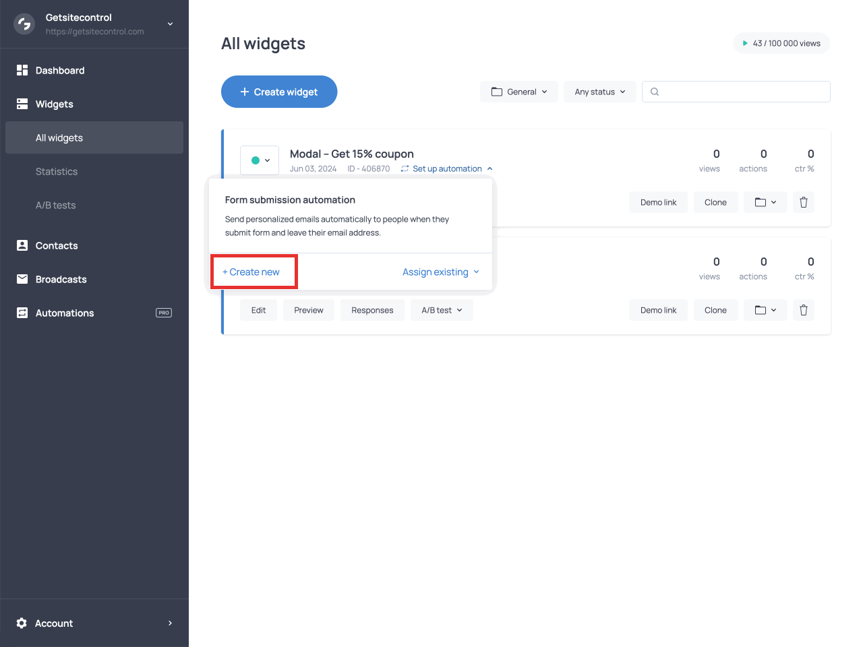
Task: Open Statistics in the sidebar
Action: pos(57,172)
